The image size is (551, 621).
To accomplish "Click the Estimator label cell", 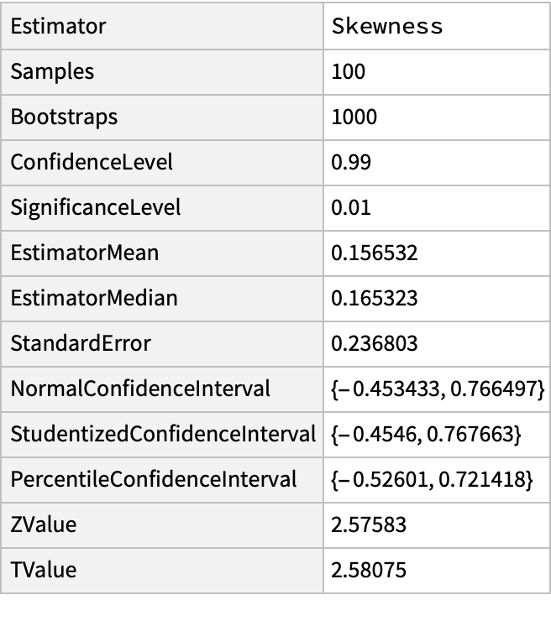I will pyautogui.click(x=59, y=26).
